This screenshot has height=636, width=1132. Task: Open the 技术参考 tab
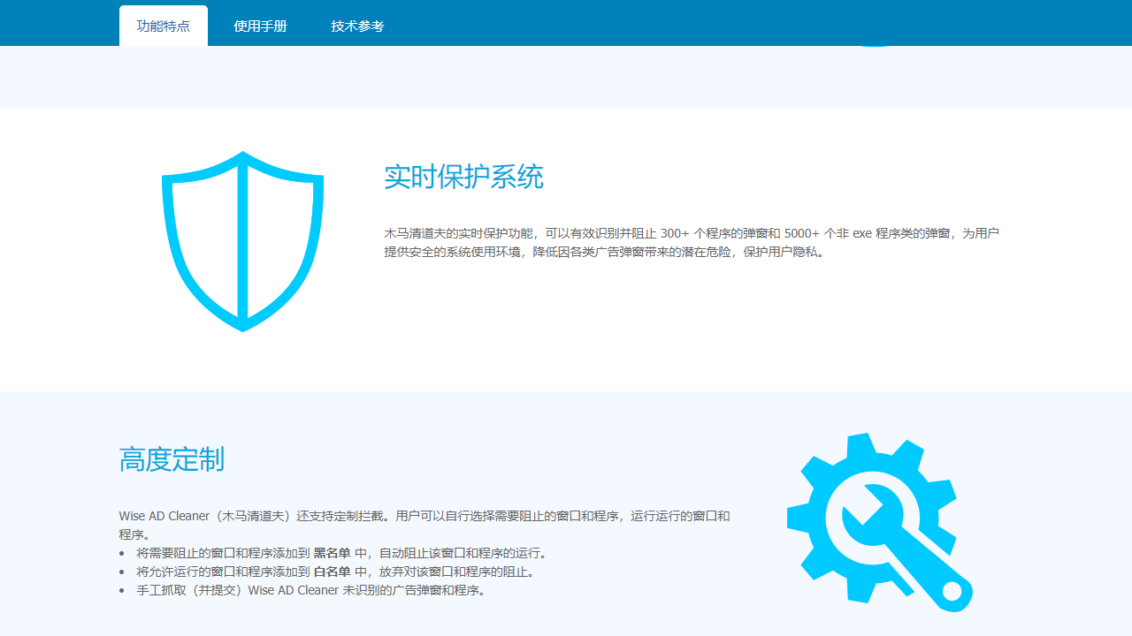pos(356,26)
